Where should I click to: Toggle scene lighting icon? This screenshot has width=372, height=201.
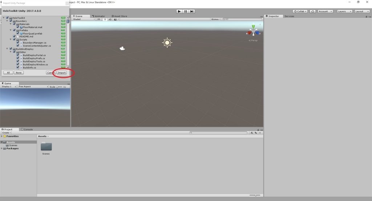point(105,19)
